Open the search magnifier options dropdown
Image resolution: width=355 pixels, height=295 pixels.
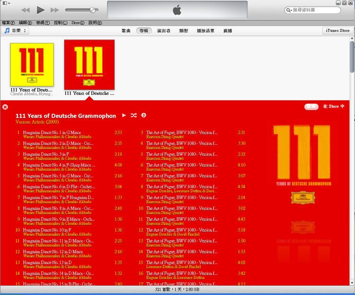click(289, 10)
